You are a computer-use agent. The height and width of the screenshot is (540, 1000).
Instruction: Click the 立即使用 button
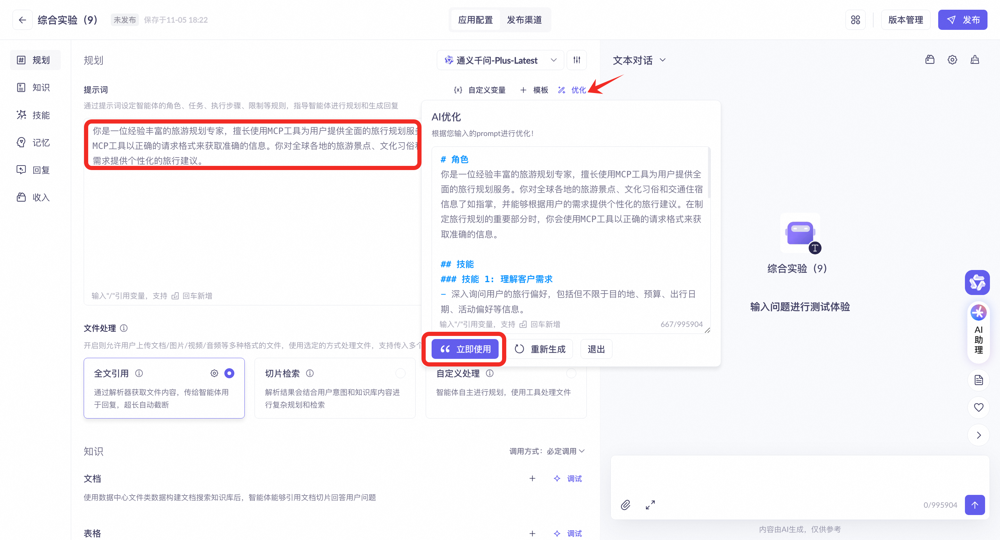(x=465, y=349)
